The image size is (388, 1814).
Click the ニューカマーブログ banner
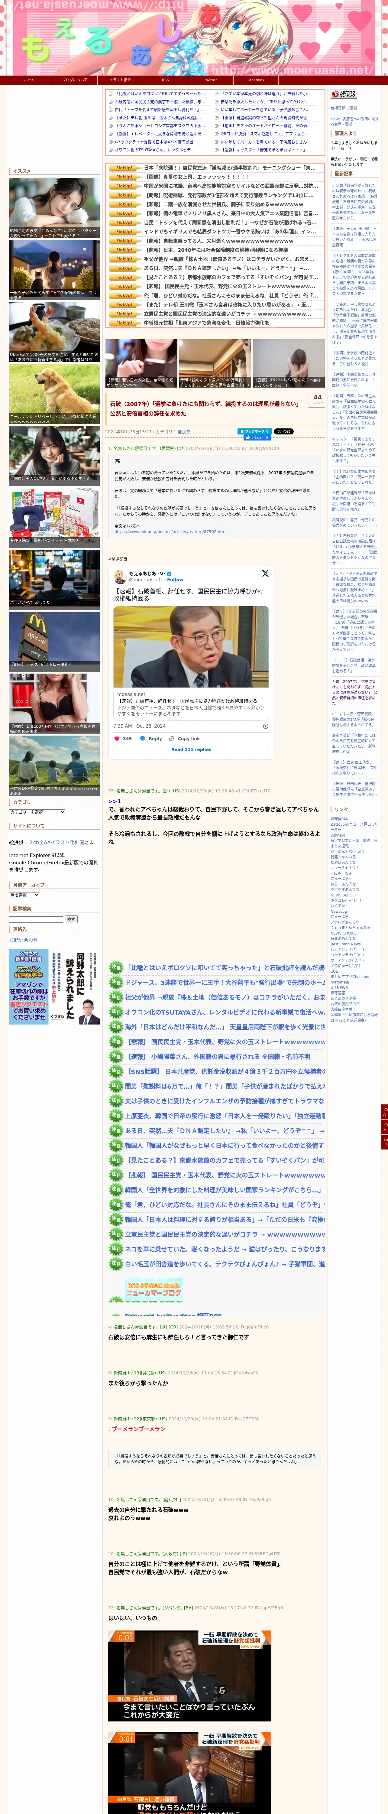(x=154, y=1290)
